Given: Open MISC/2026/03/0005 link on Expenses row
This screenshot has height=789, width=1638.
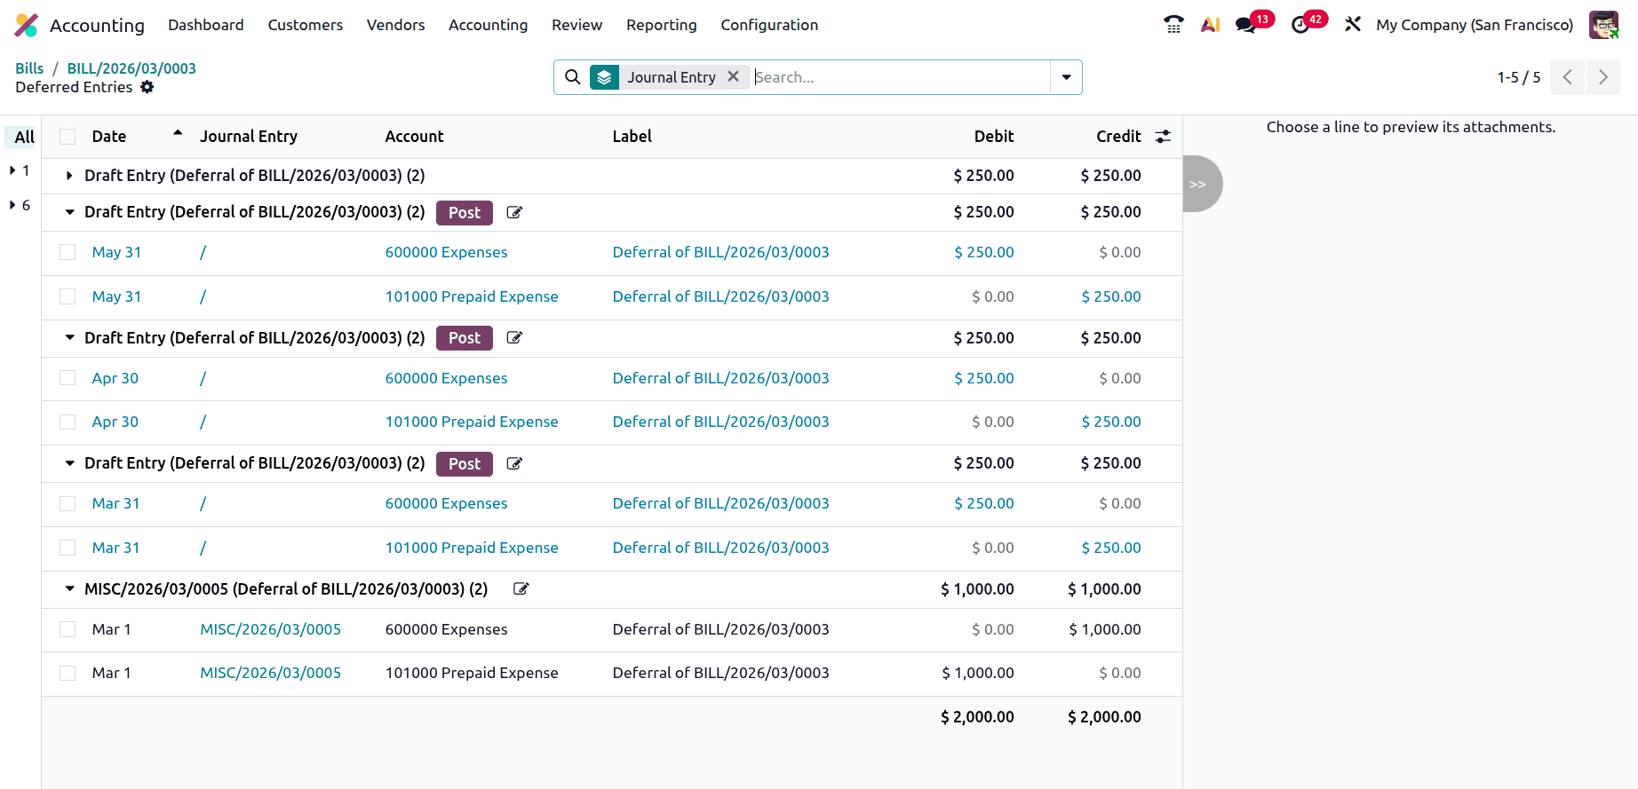Looking at the screenshot, I should [x=271, y=629].
